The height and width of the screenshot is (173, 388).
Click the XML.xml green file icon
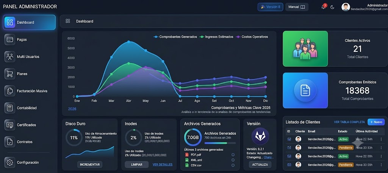[x=187, y=160]
